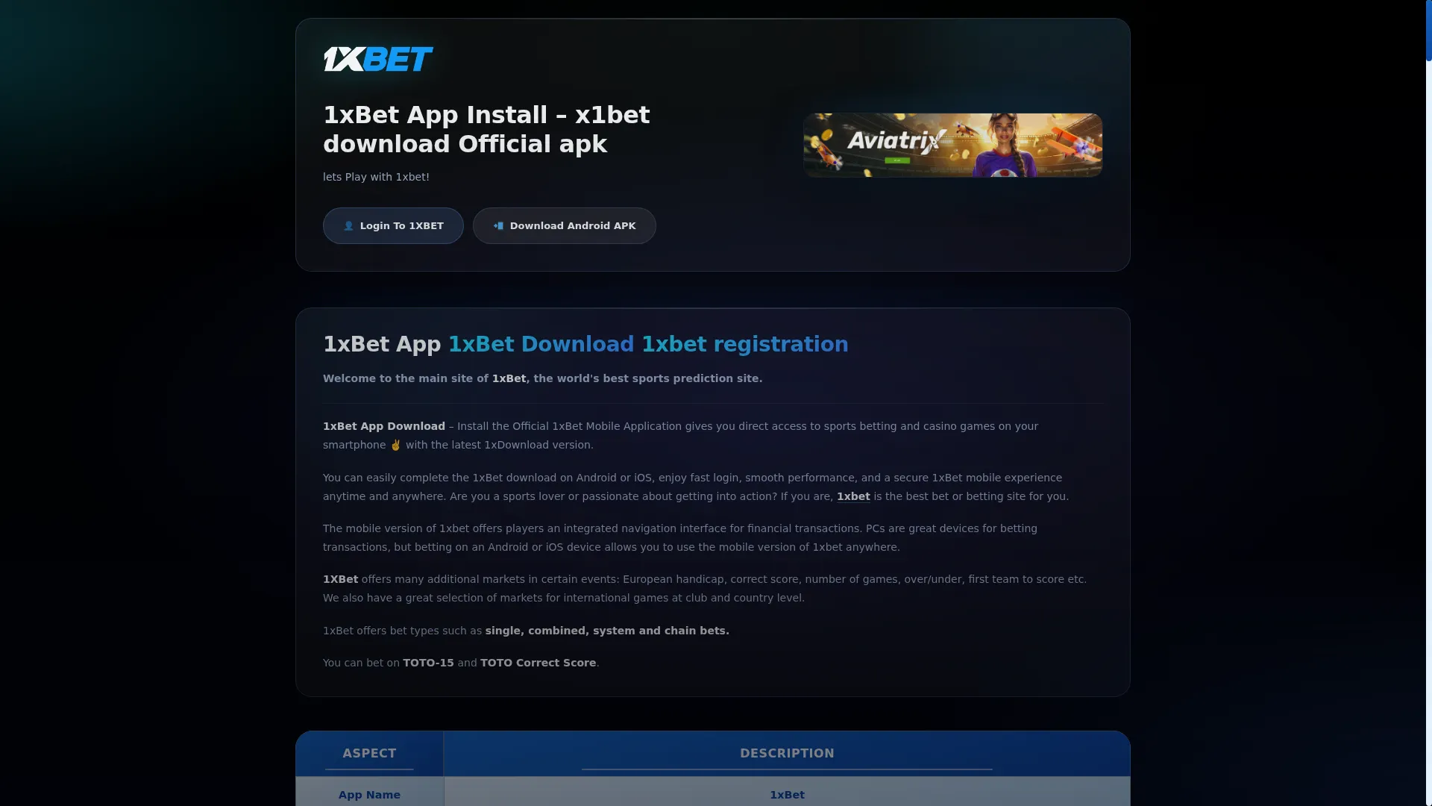Click the heading '1xBet App Install – x1bet download Official apk'

point(486,129)
